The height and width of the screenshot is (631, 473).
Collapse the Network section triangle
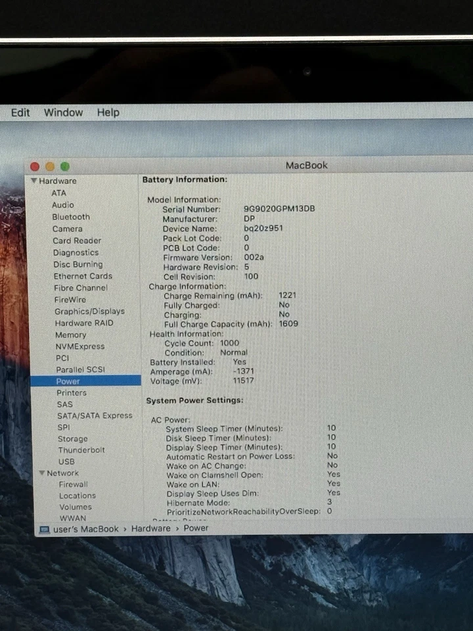[x=42, y=473]
